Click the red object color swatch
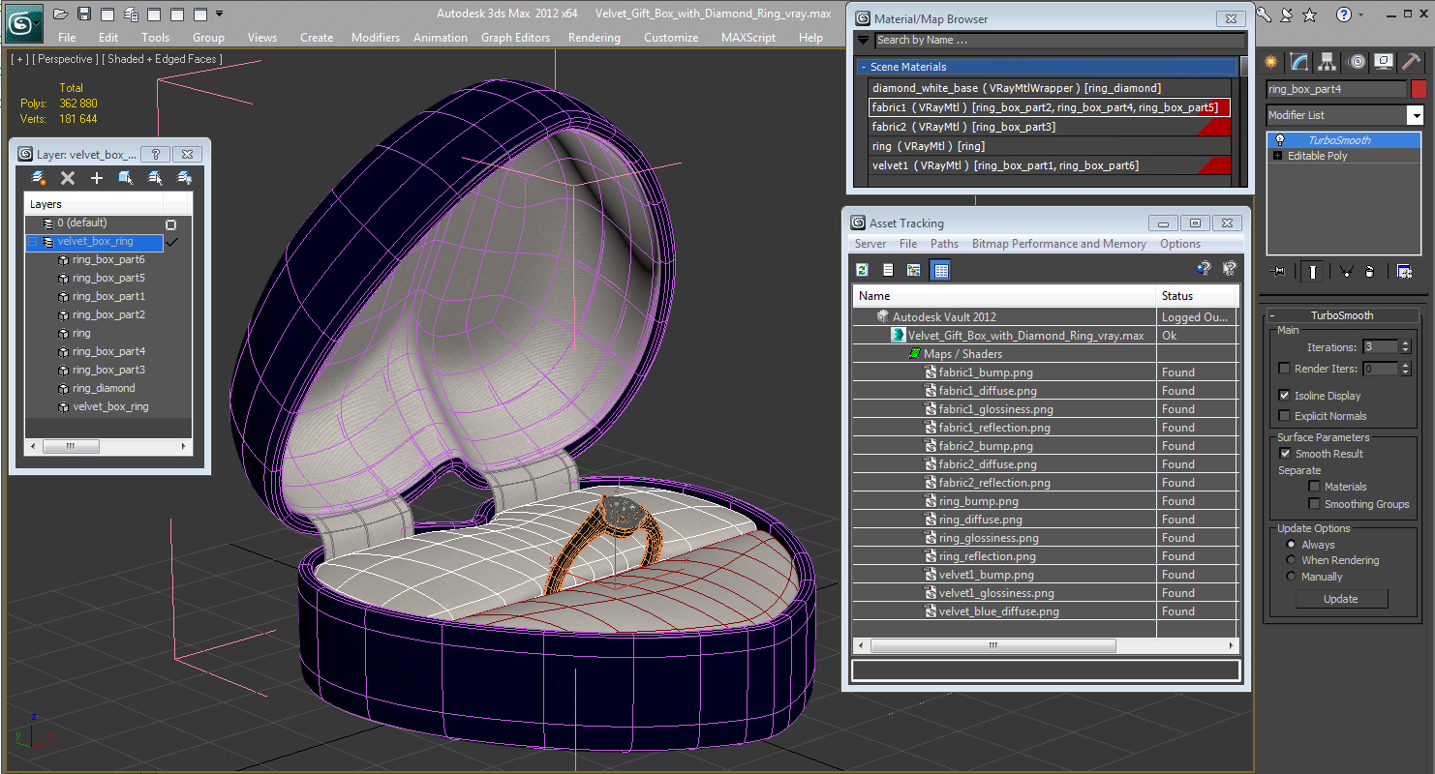1435x774 pixels. [1419, 89]
